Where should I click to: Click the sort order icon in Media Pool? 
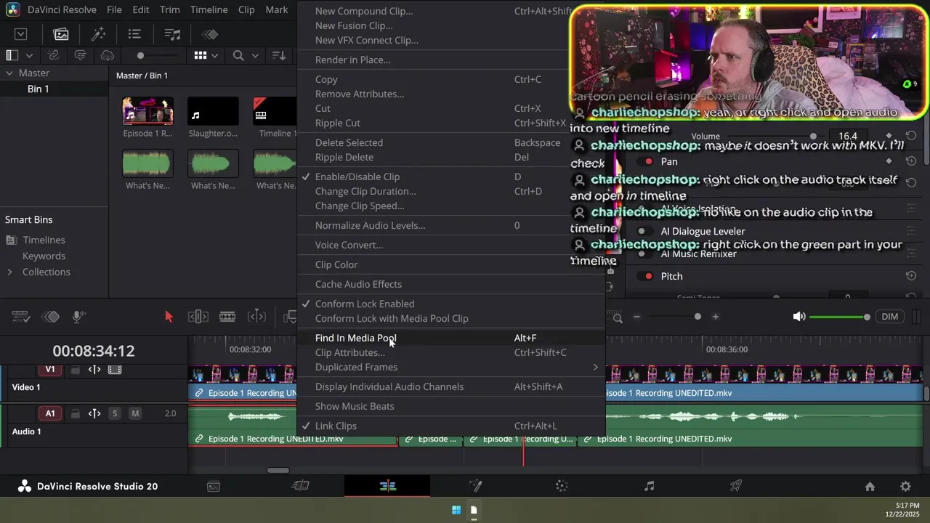(x=278, y=55)
